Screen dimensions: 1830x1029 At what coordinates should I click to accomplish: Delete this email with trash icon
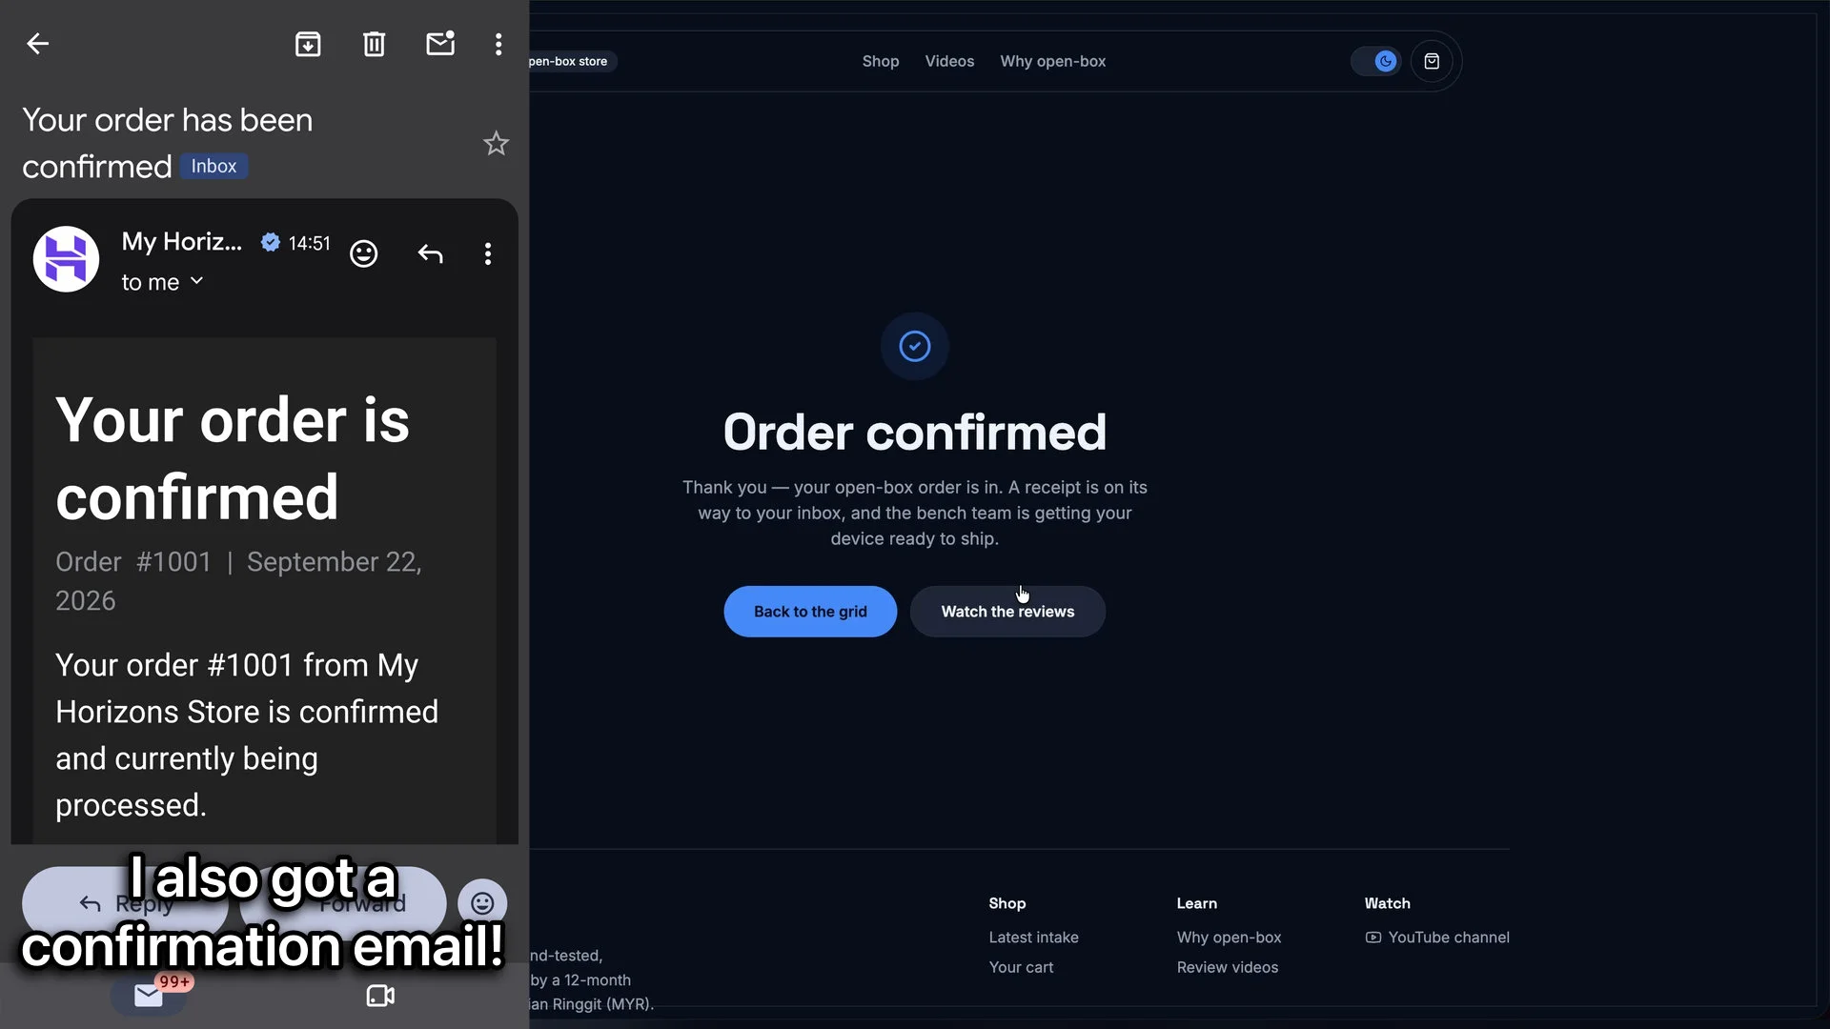click(374, 44)
